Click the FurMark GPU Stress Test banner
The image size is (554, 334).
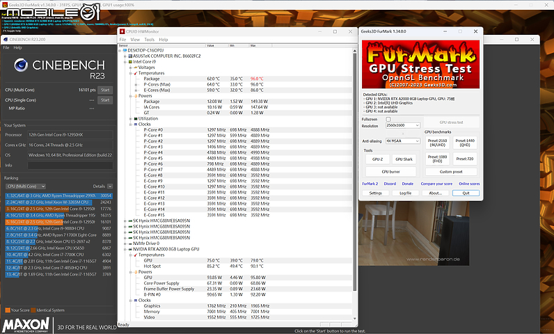click(x=420, y=64)
